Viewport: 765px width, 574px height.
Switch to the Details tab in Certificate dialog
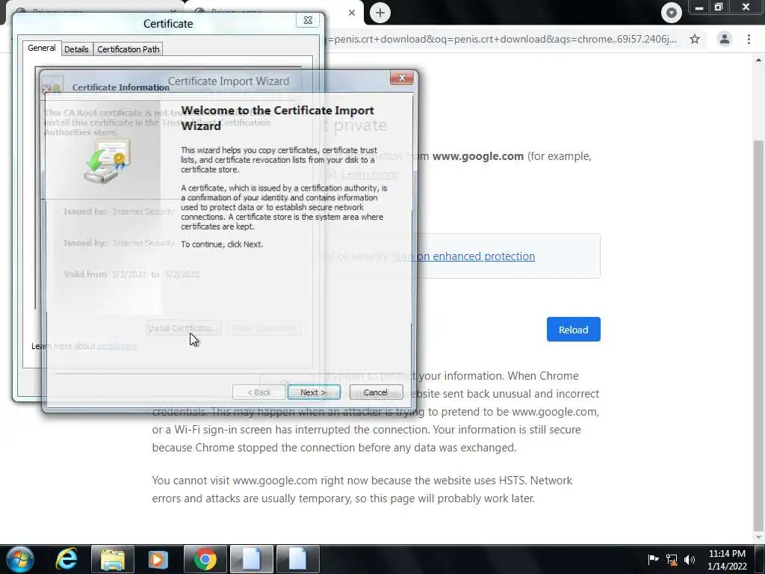click(77, 49)
